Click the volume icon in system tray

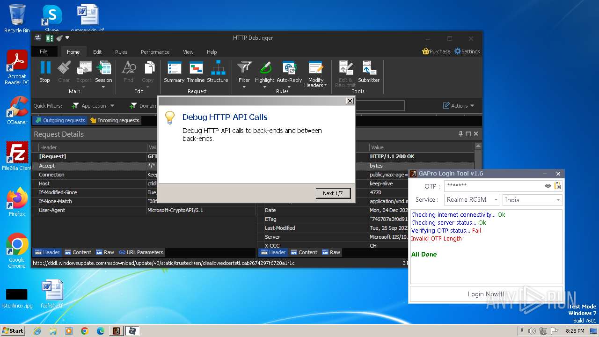(532, 331)
